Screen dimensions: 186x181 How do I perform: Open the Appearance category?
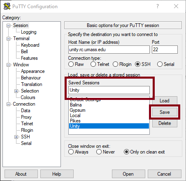pyautogui.click(x=33, y=71)
